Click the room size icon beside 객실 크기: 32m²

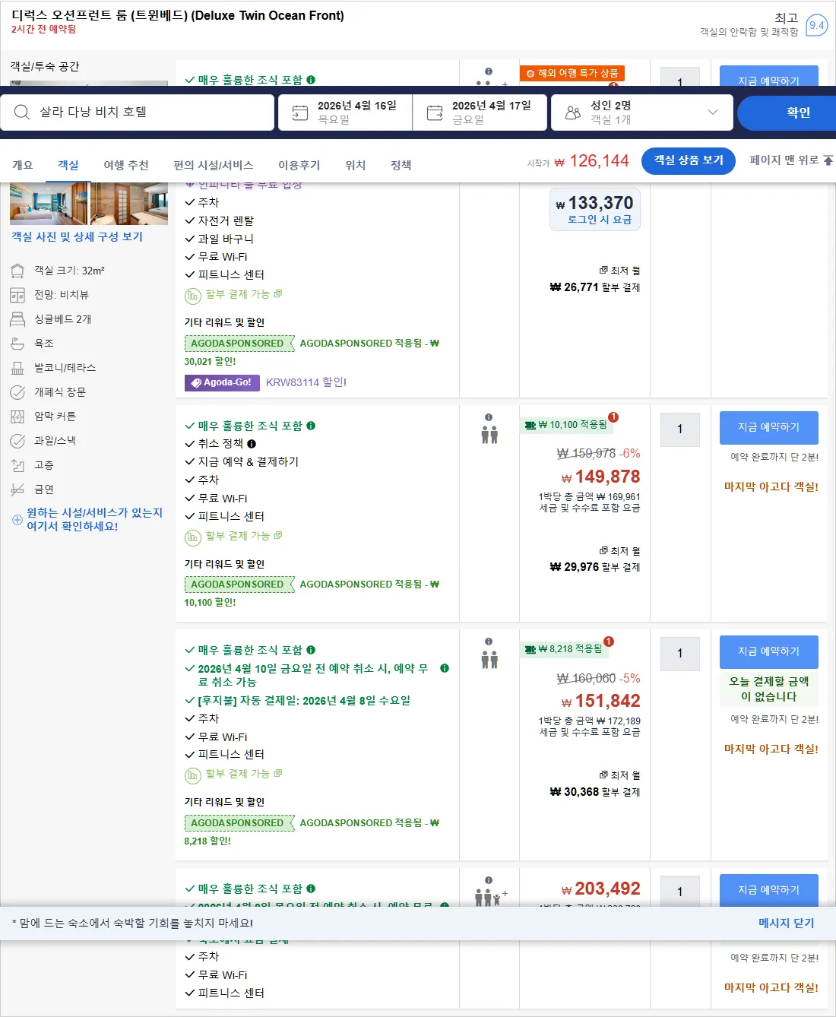17,271
